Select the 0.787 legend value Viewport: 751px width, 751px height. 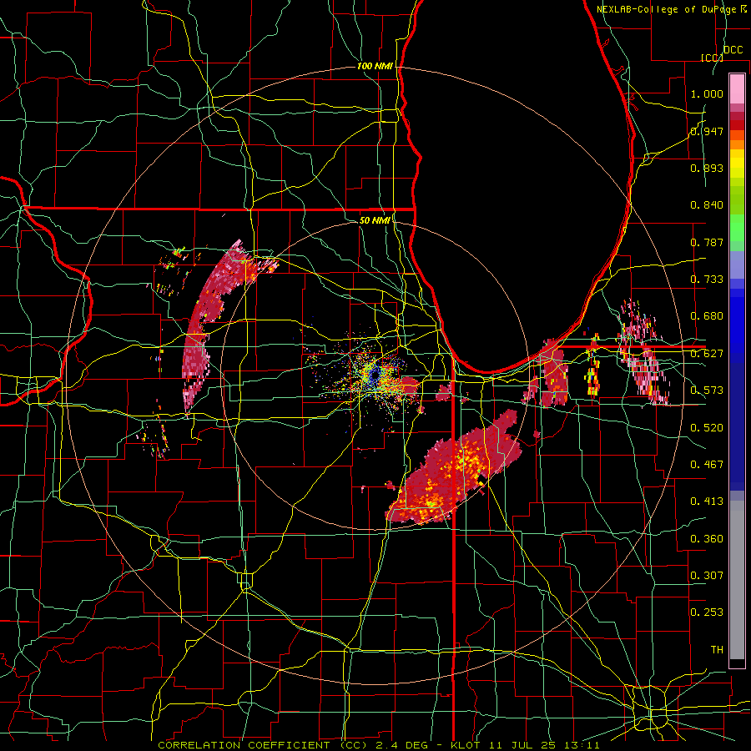point(707,242)
